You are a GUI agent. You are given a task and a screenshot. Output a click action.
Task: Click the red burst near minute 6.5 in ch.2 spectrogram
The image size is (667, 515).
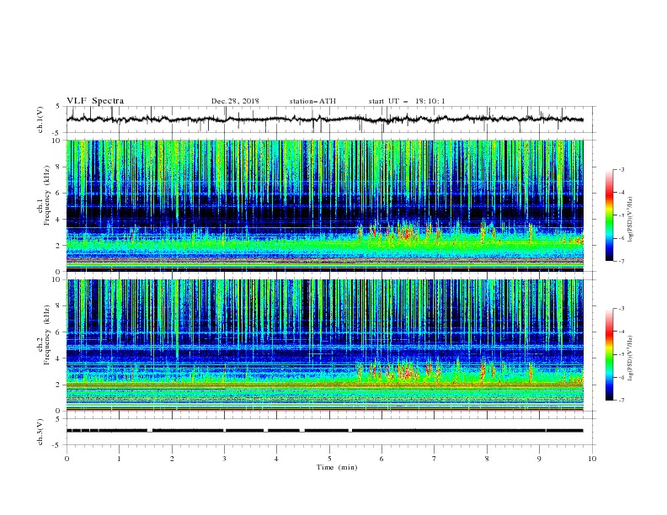pyautogui.click(x=408, y=373)
